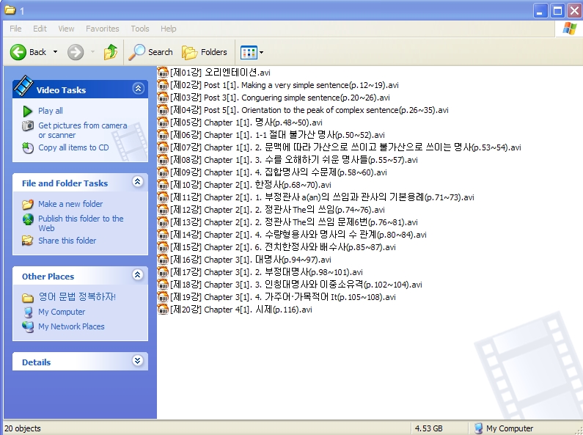
Task: Click the CD copy icon
Action: (x=28, y=148)
